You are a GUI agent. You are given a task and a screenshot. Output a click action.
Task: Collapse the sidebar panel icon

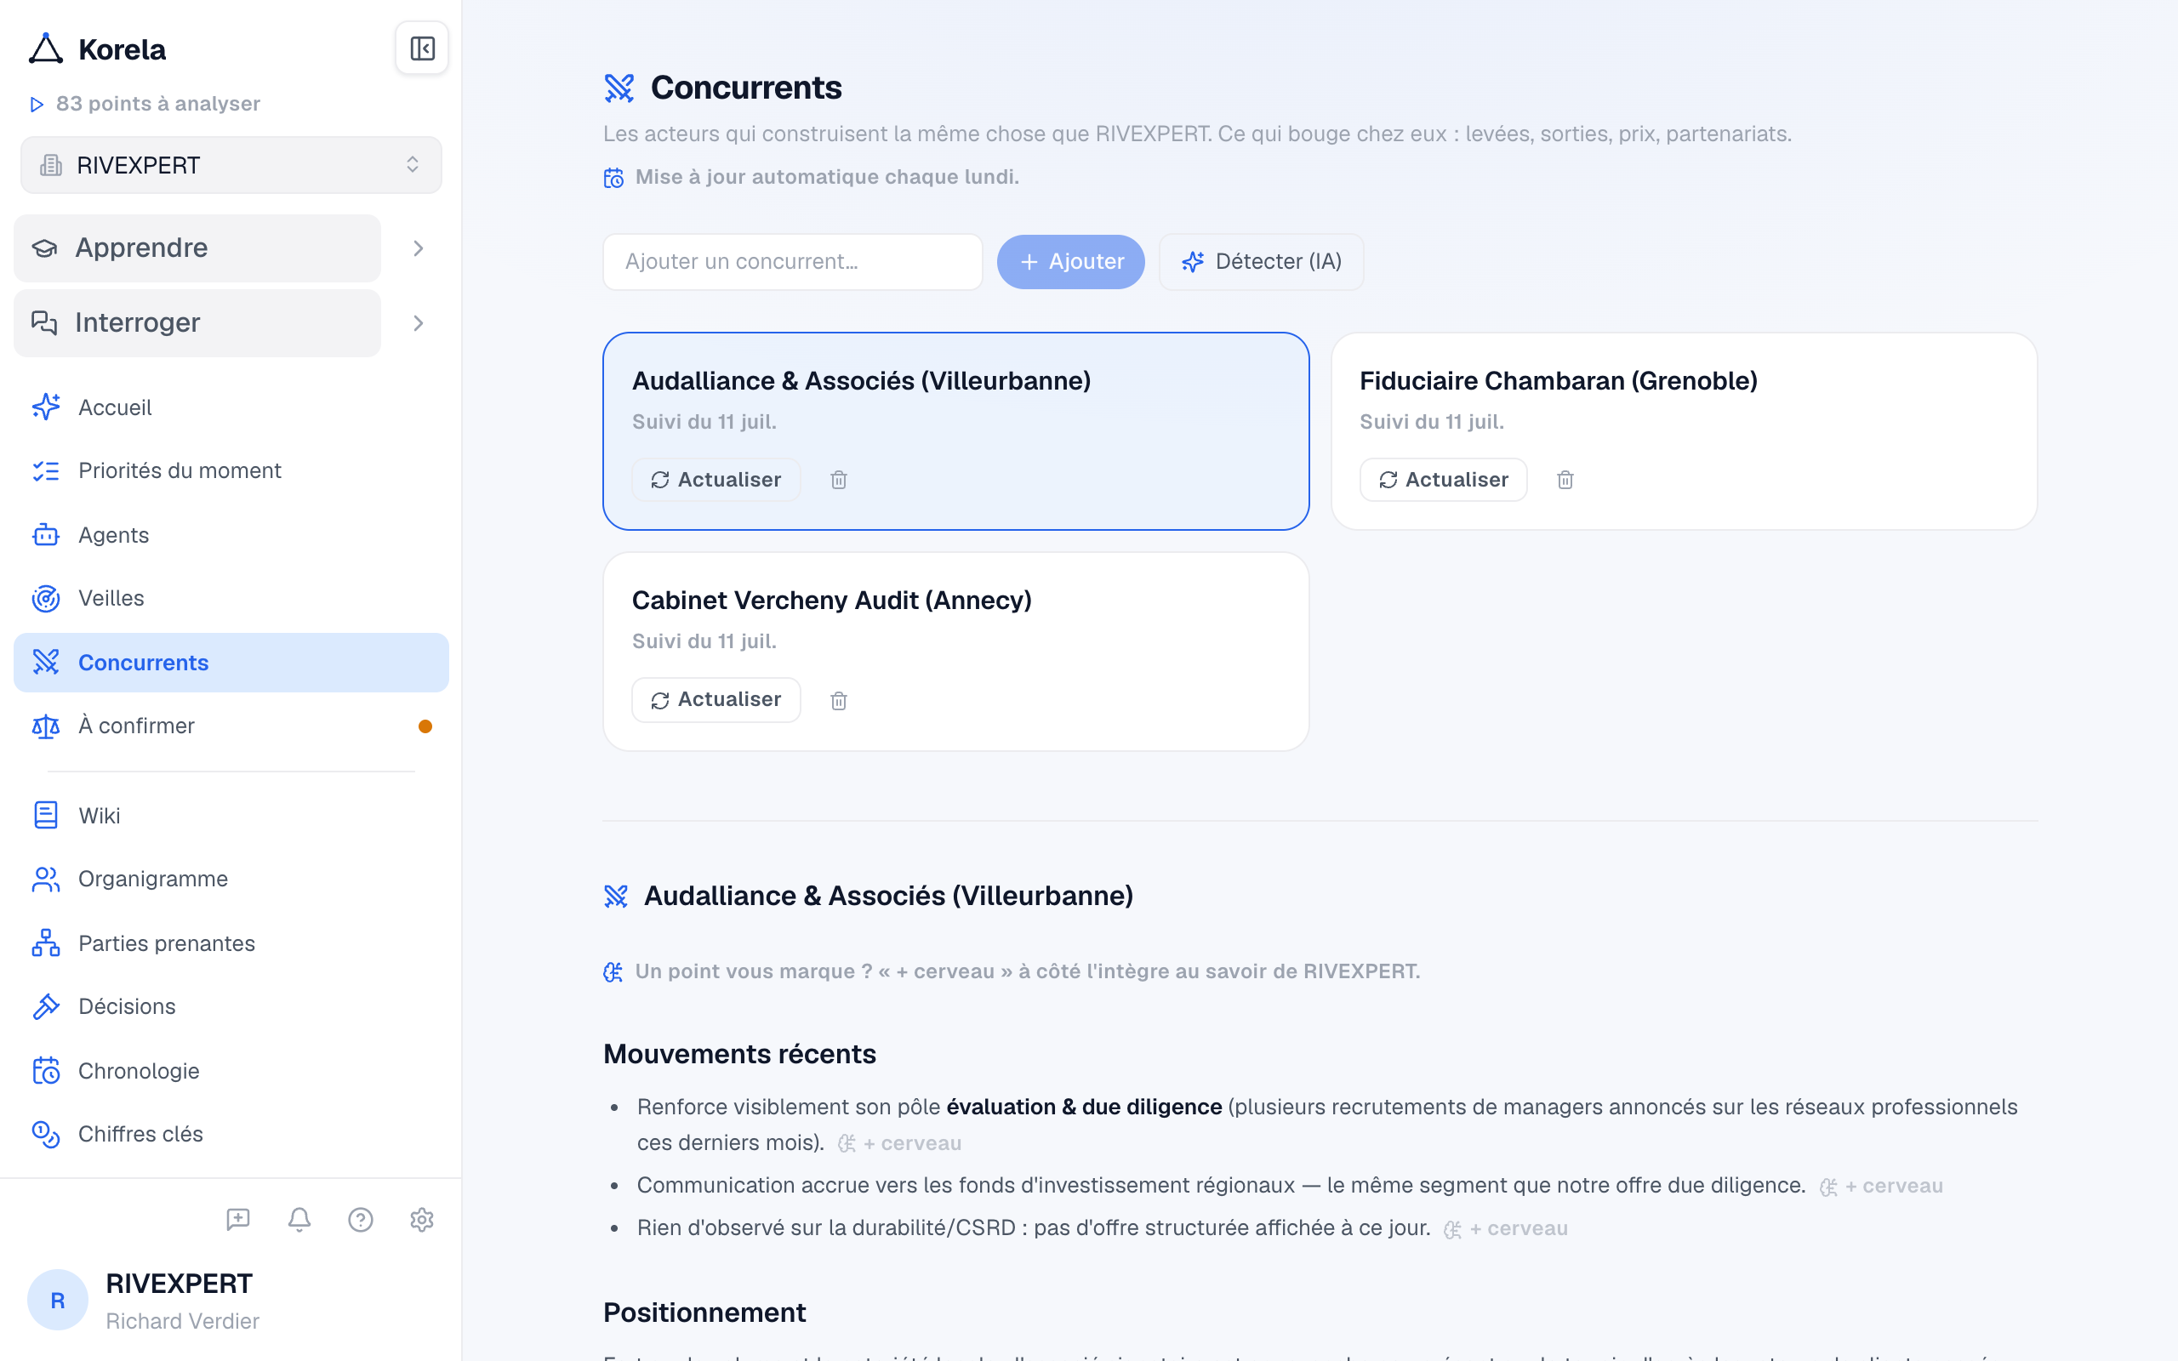422,48
